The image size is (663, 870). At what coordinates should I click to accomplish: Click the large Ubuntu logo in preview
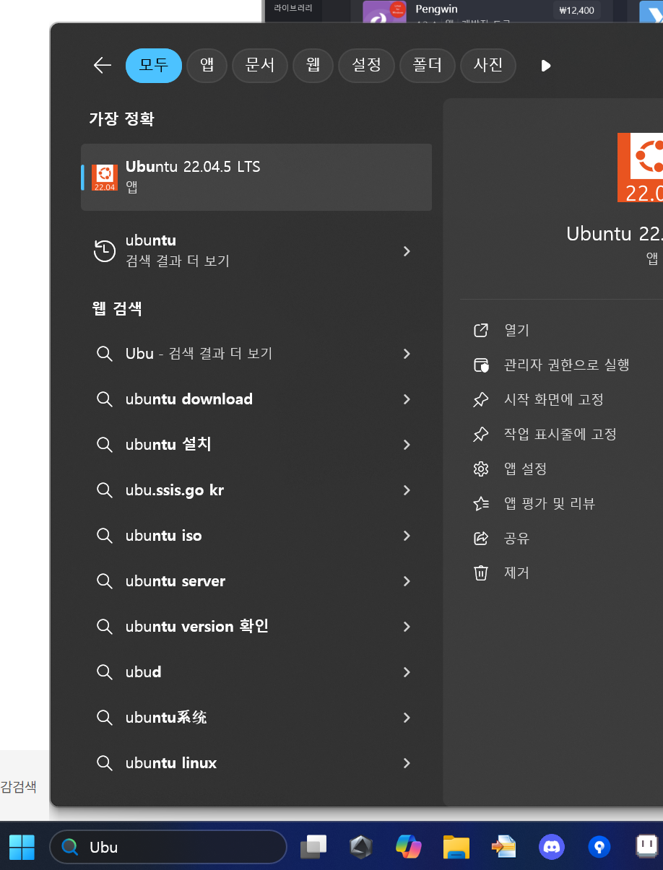click(x=640, y=168)
